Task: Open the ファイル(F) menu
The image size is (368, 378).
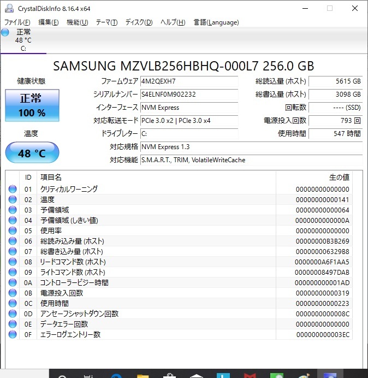Action: (17, 22)
